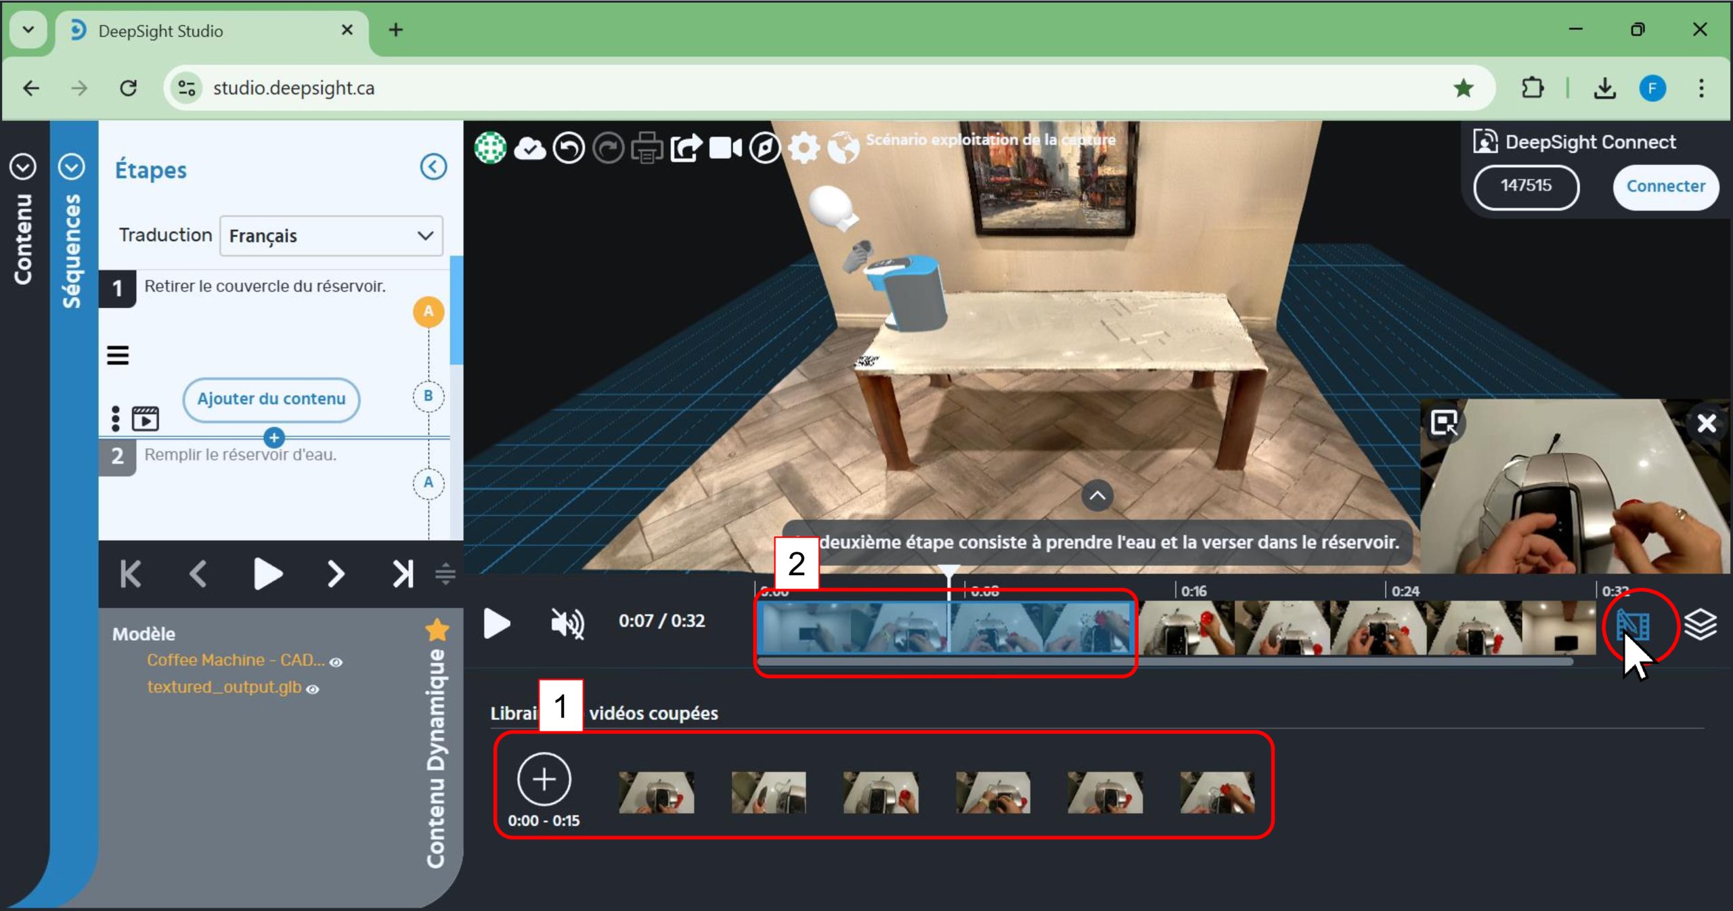This screenshot has width=1733, height=911.
Task: Toggle visibility of textured_output.glb
Action: [x=313, y=689]
